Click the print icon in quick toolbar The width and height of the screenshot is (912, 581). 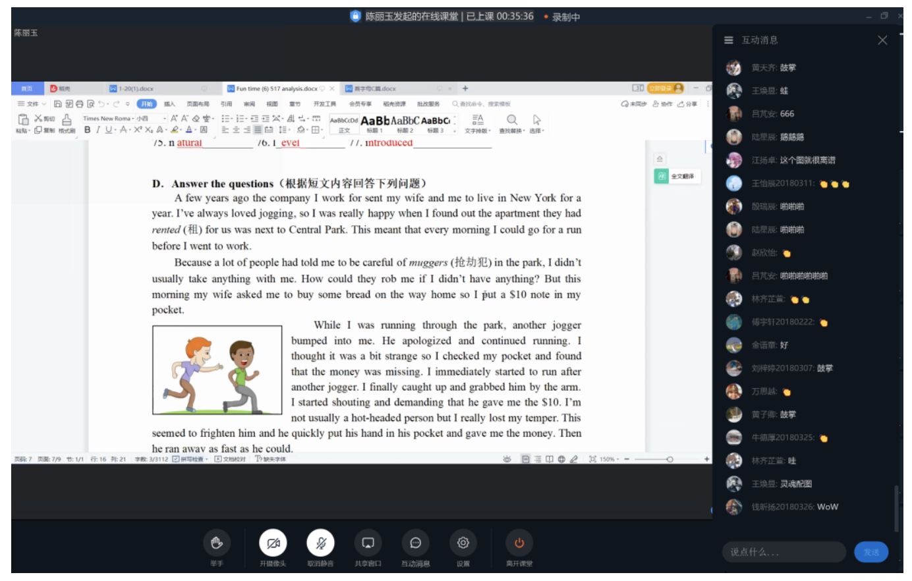[x=80, y=104]
